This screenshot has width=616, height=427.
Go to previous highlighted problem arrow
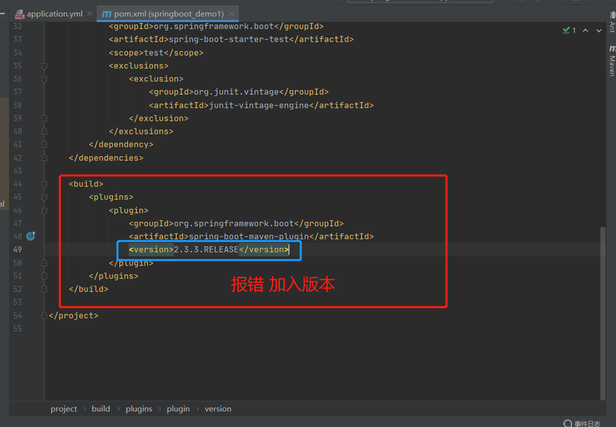click(585, 31)
